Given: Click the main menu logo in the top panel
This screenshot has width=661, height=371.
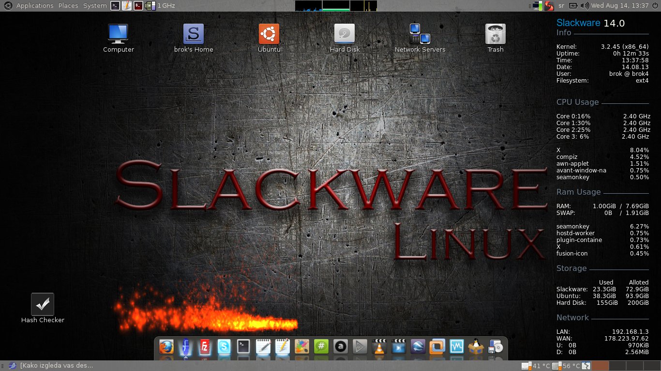Looking at the screenshot, I should (8, 6).
